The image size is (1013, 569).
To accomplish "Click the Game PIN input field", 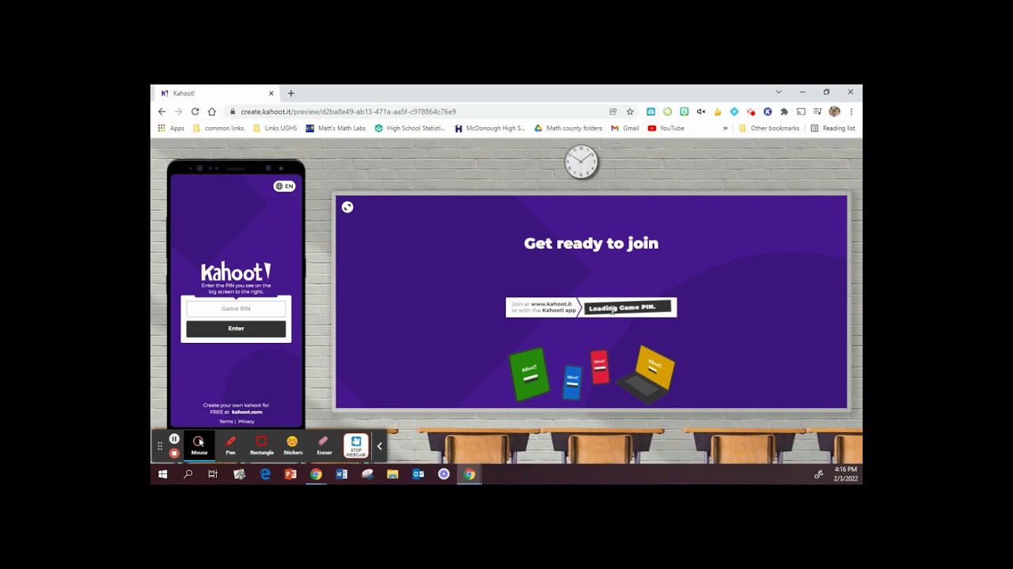I will pyautogui.click(x=236, y=309).
